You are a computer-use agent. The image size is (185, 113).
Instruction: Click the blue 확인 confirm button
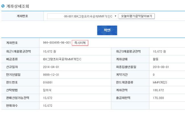click(107, 30)
